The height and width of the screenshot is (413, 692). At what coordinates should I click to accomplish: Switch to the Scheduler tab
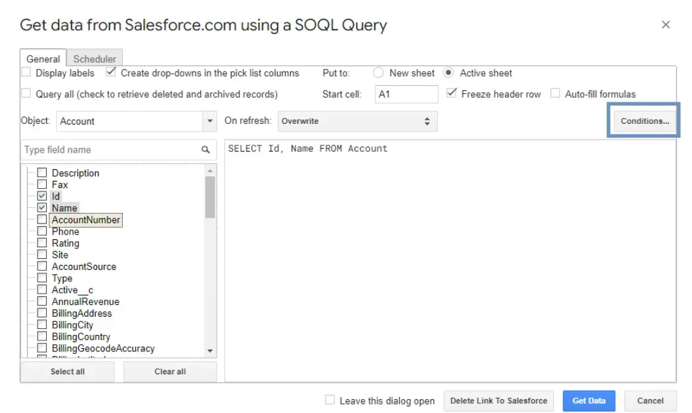pyautogui.click(x=95, y=58)
